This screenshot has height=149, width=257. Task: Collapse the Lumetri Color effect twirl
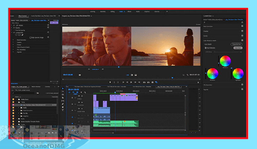(x=12, y=33)
